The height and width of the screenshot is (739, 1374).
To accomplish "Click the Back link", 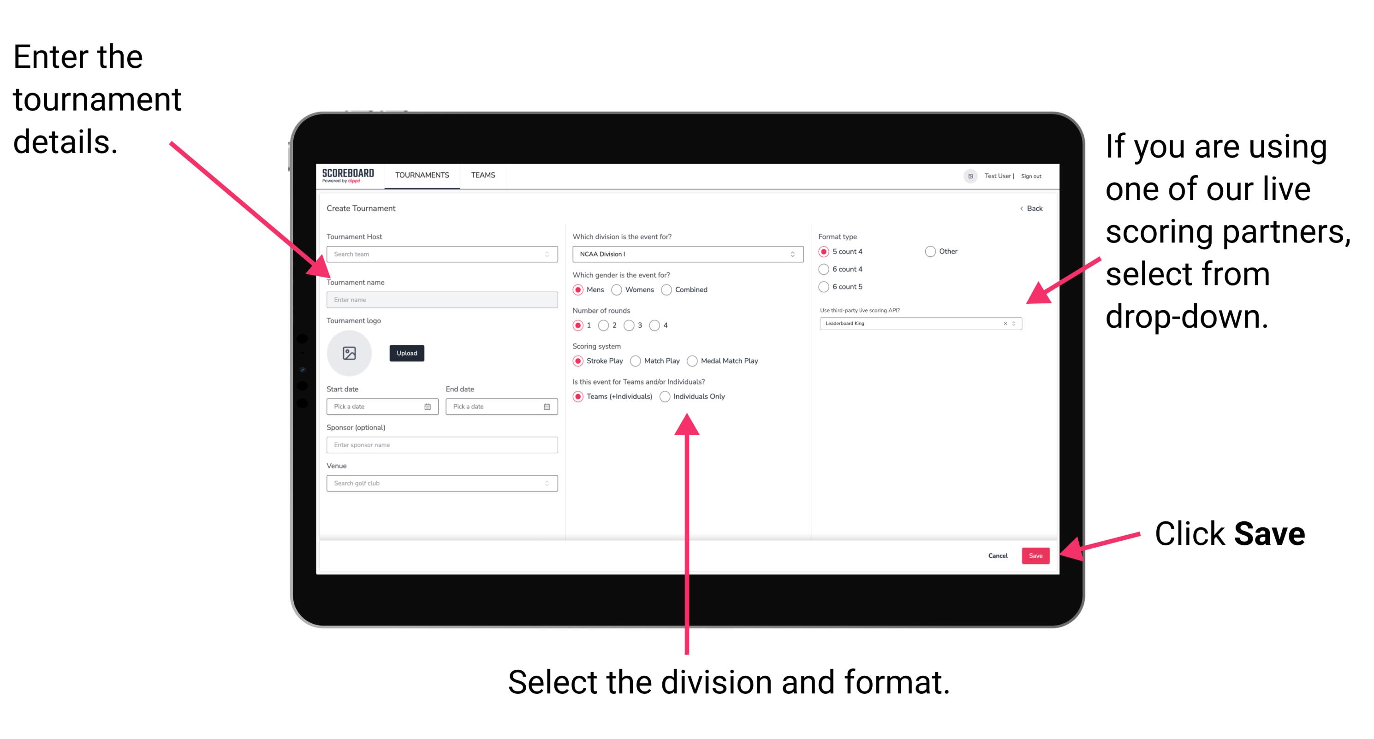I will pos(1030,208).
